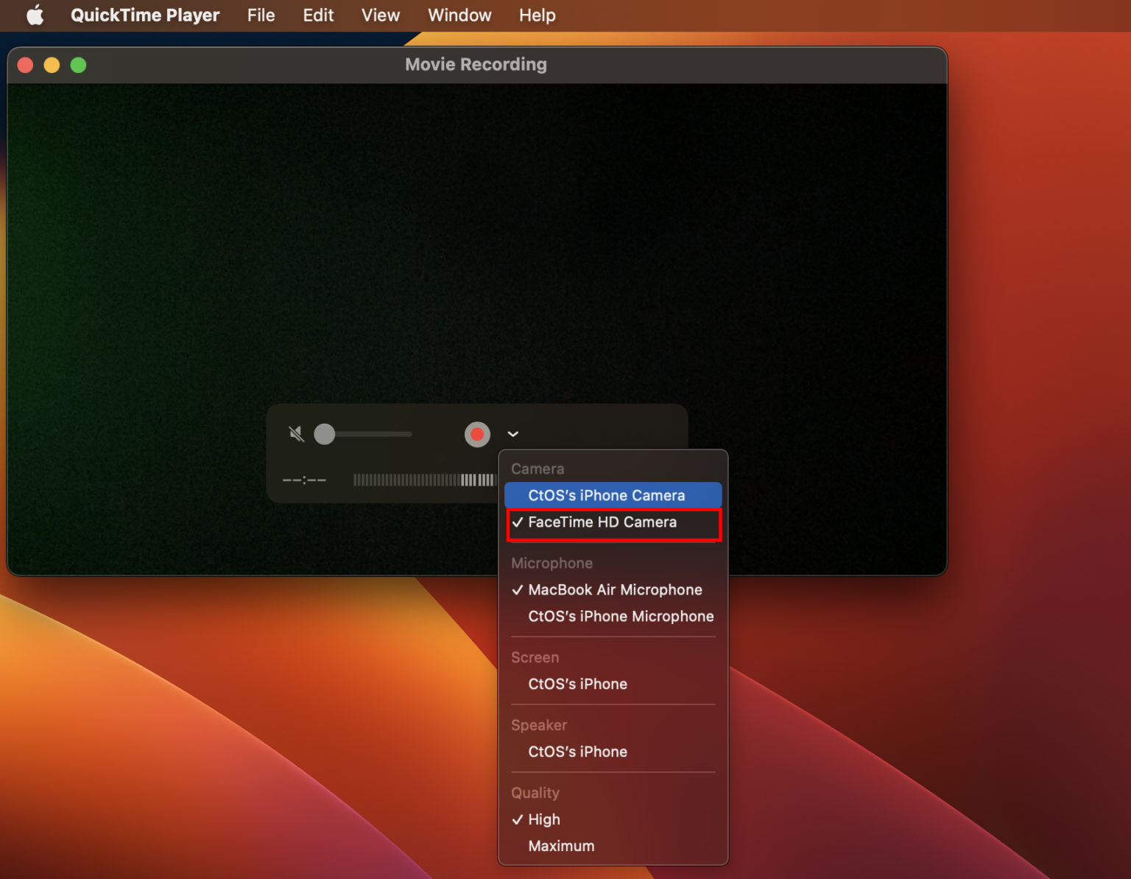Choose CtOS's iPhone Microphone
This screenshot has width=1131, height=879.
(613, 616)
